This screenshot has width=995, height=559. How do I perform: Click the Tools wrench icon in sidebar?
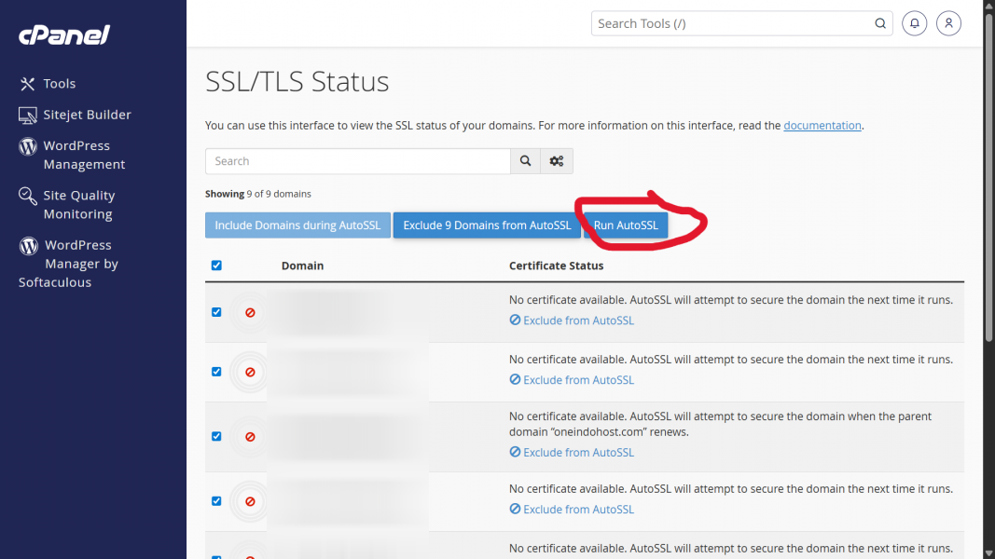coord(27,84)
